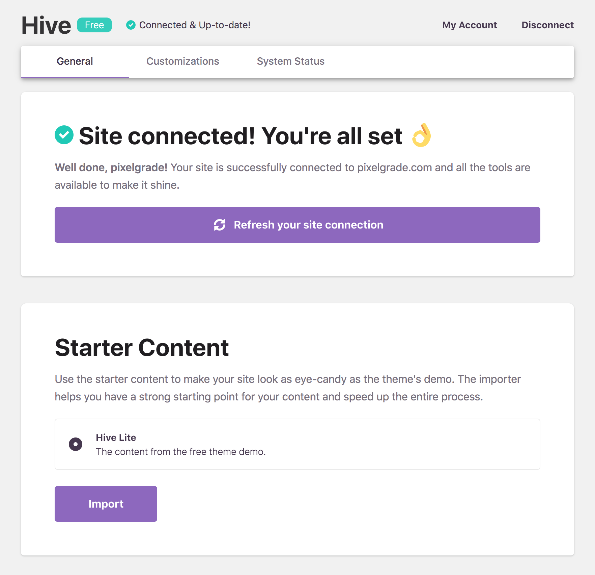This screenshot has width=595, height=575.
Task: Click the Import button
Action: [106, 504]
